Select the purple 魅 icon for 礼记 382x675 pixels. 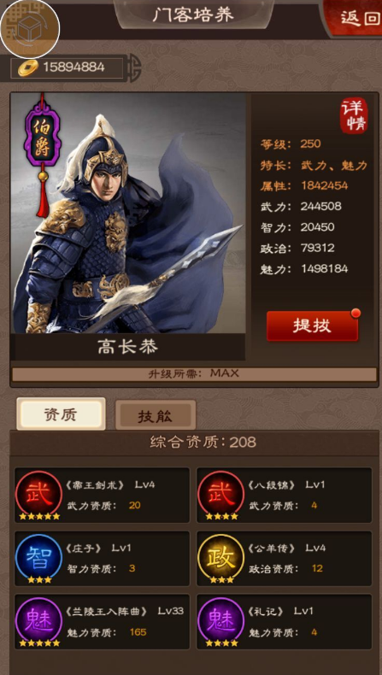coord(221,622)
